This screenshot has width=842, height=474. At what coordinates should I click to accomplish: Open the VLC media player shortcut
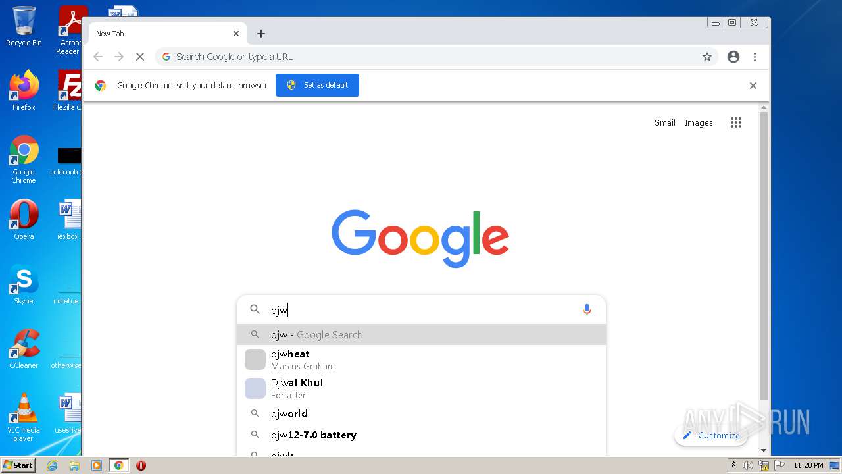click(x=24, y=417)
